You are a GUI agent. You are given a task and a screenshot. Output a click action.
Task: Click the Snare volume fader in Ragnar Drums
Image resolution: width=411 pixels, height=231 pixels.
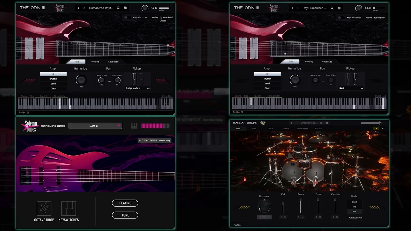(301, 206)
